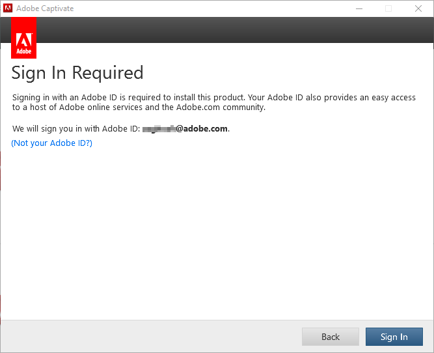Image resolution: width=434 pixels, height=353 pixels.
Task: Click the "Sign In Required" heading
Action: 77,72
